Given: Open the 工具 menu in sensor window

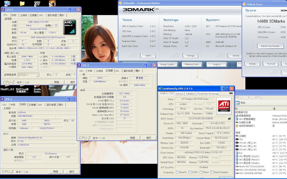Looking at the screenshot, I should tap(249, 97).
